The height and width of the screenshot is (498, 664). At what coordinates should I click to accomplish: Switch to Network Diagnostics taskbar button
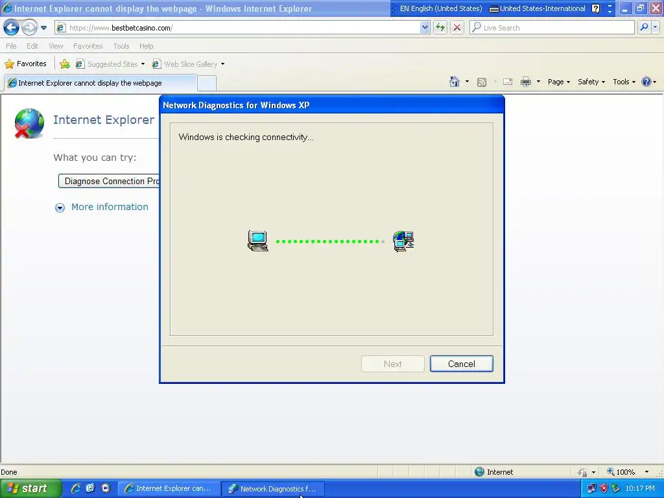(273, 489)
